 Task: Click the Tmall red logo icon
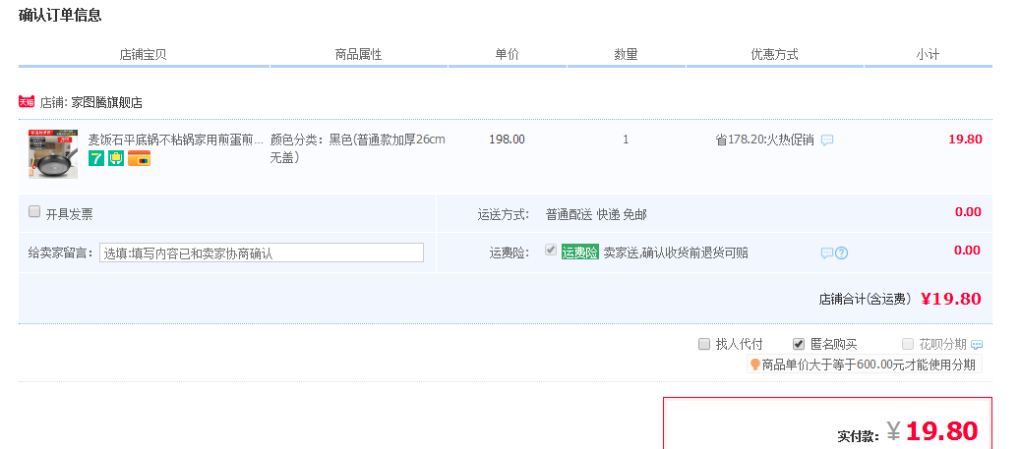coord(27,102)
